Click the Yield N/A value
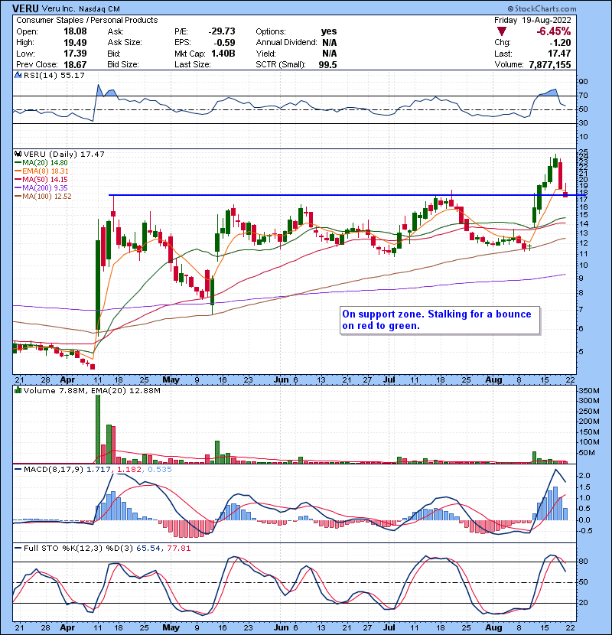The image size is (612, 635). tap(329, 54)
